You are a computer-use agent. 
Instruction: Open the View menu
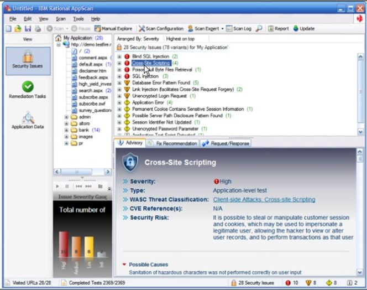(x=44, y=19)
